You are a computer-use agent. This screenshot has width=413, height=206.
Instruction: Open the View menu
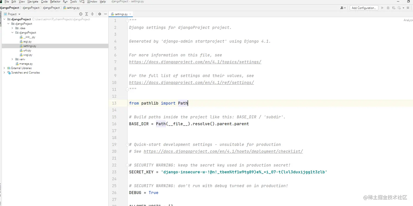coord(22,2)
